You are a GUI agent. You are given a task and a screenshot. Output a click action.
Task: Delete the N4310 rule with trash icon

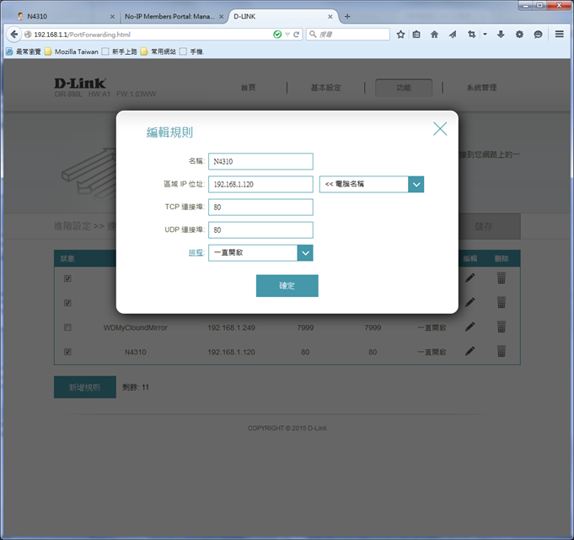pyautogui.click(x=502, y=351)
